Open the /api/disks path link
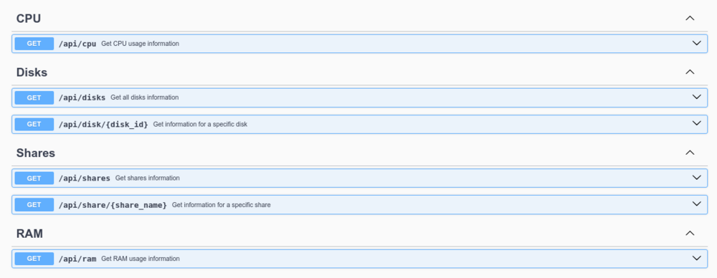The width and height of the screenshot is (717, 278). click(x=82, y=97)
